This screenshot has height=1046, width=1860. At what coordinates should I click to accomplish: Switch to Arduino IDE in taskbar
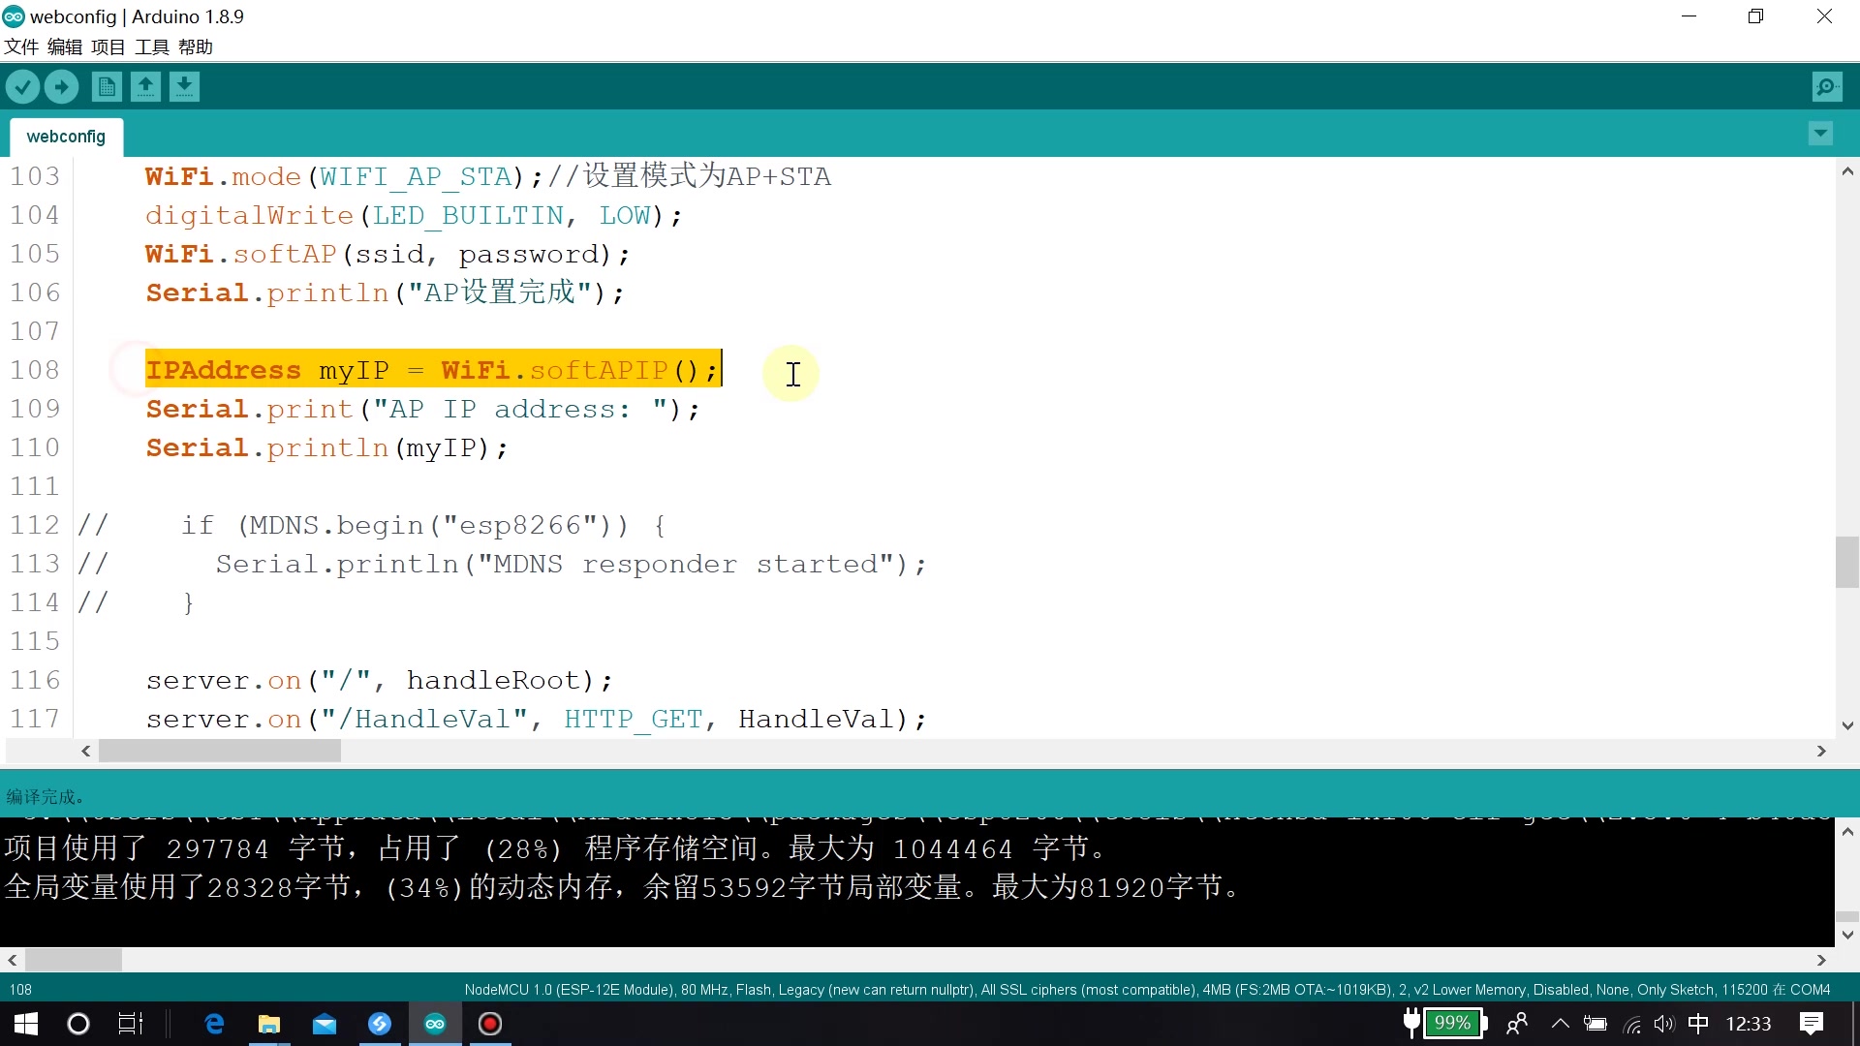pyautogui.click(x=435, y=1024)
